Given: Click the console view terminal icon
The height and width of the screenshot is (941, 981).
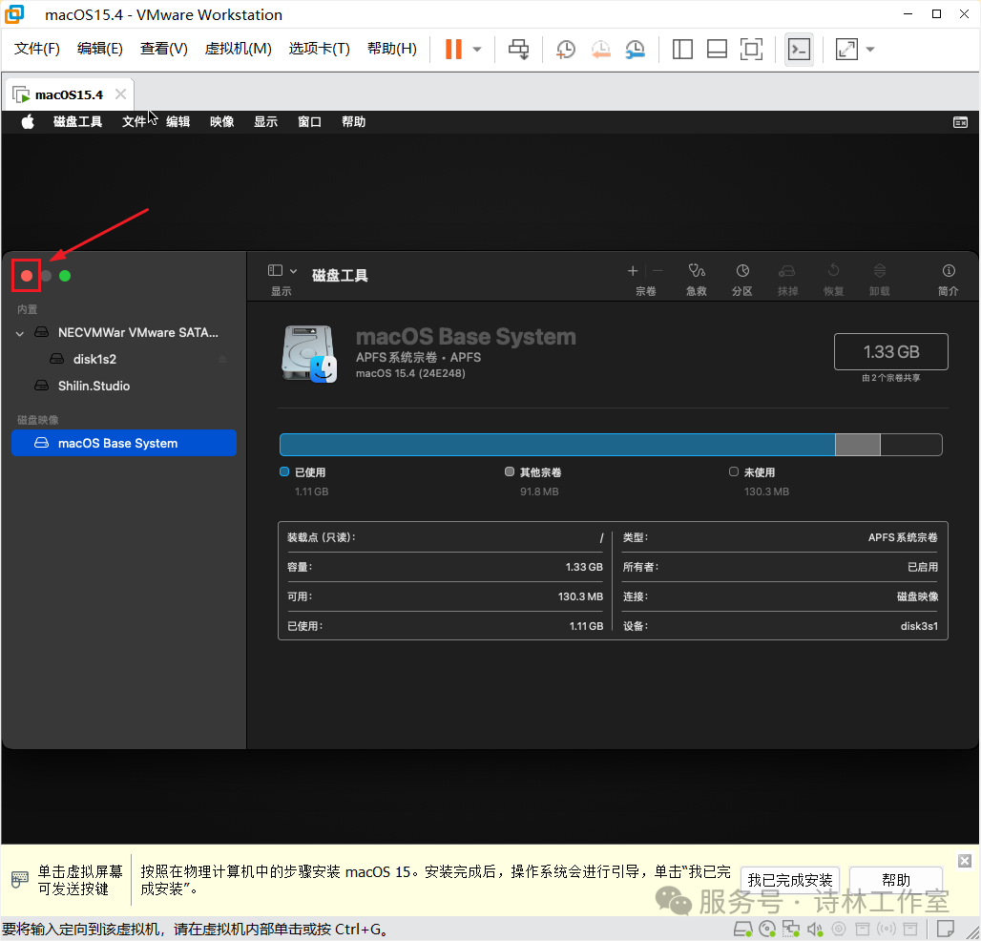Looking at the screenshot, I should click(x=799, y=49).
